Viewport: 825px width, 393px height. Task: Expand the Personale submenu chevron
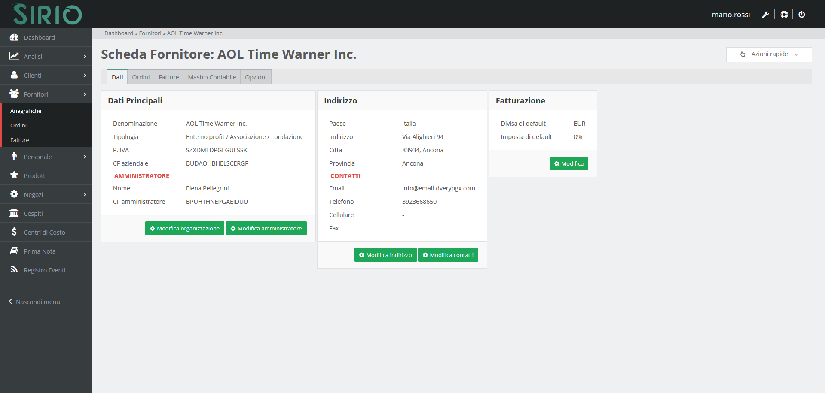[85, 157]
